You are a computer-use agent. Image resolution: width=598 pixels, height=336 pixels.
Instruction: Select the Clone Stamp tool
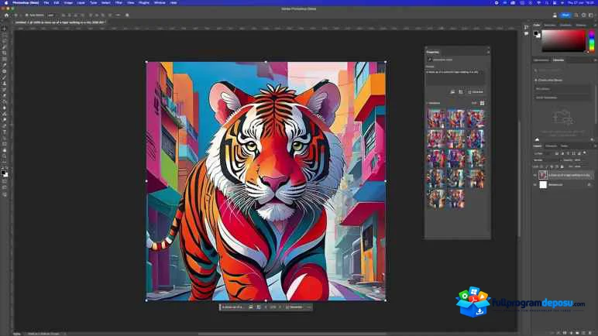point(4,84)
